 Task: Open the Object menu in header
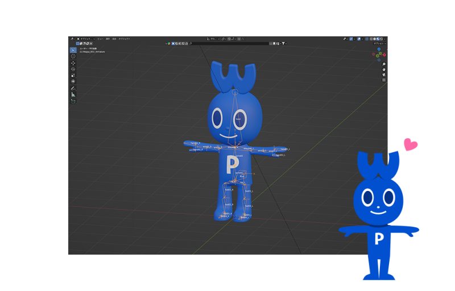(123, 39)
